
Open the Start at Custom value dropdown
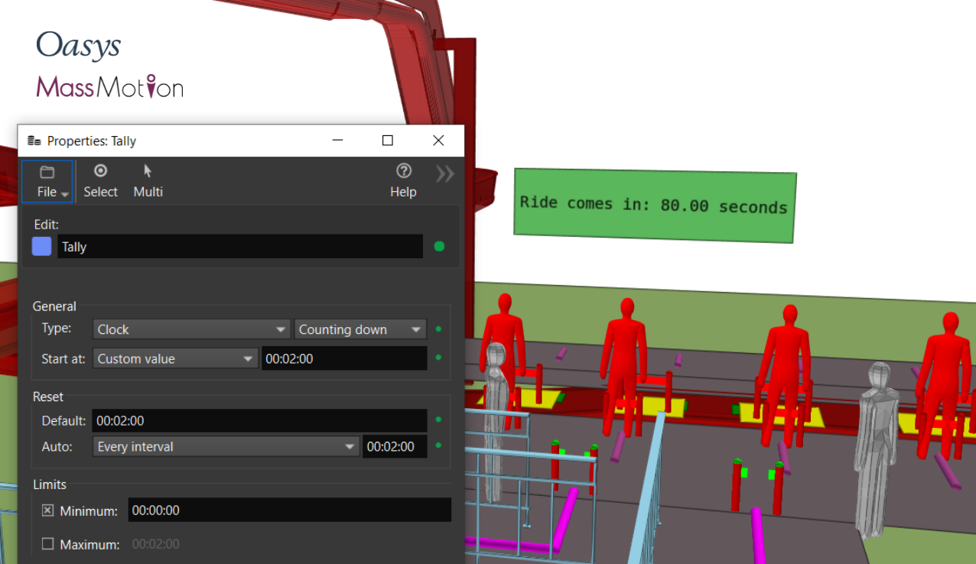tap(174, 358)
